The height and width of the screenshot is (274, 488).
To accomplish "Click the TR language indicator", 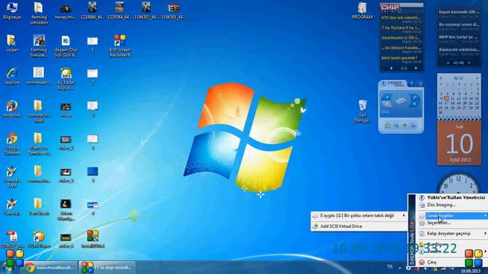I will point(390,266).
